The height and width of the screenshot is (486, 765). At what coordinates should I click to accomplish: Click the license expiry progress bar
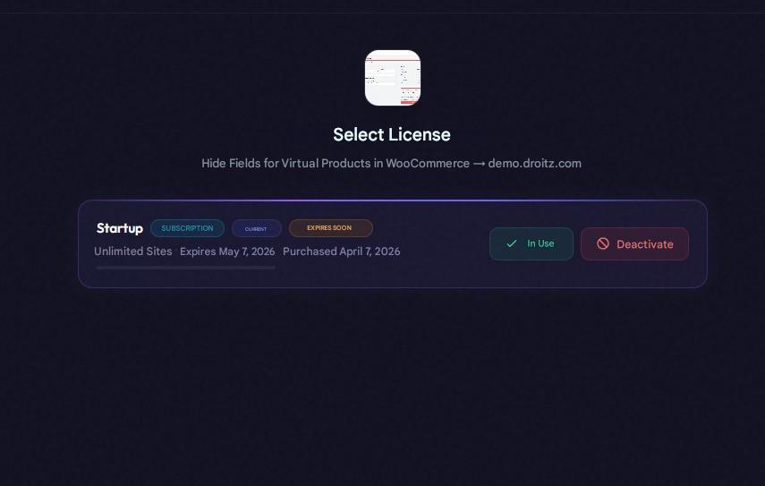click(x=186, y=268)
